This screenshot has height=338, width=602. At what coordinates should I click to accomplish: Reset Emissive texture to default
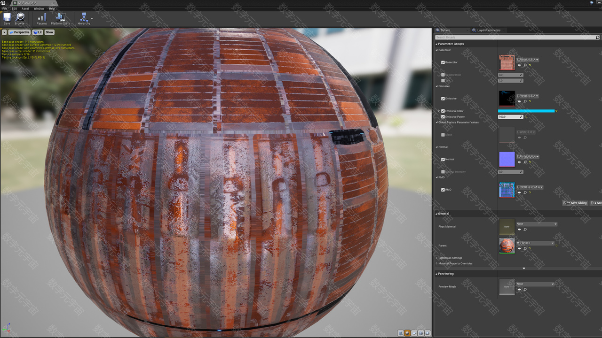pyautogui.click(x=530, y=101)
